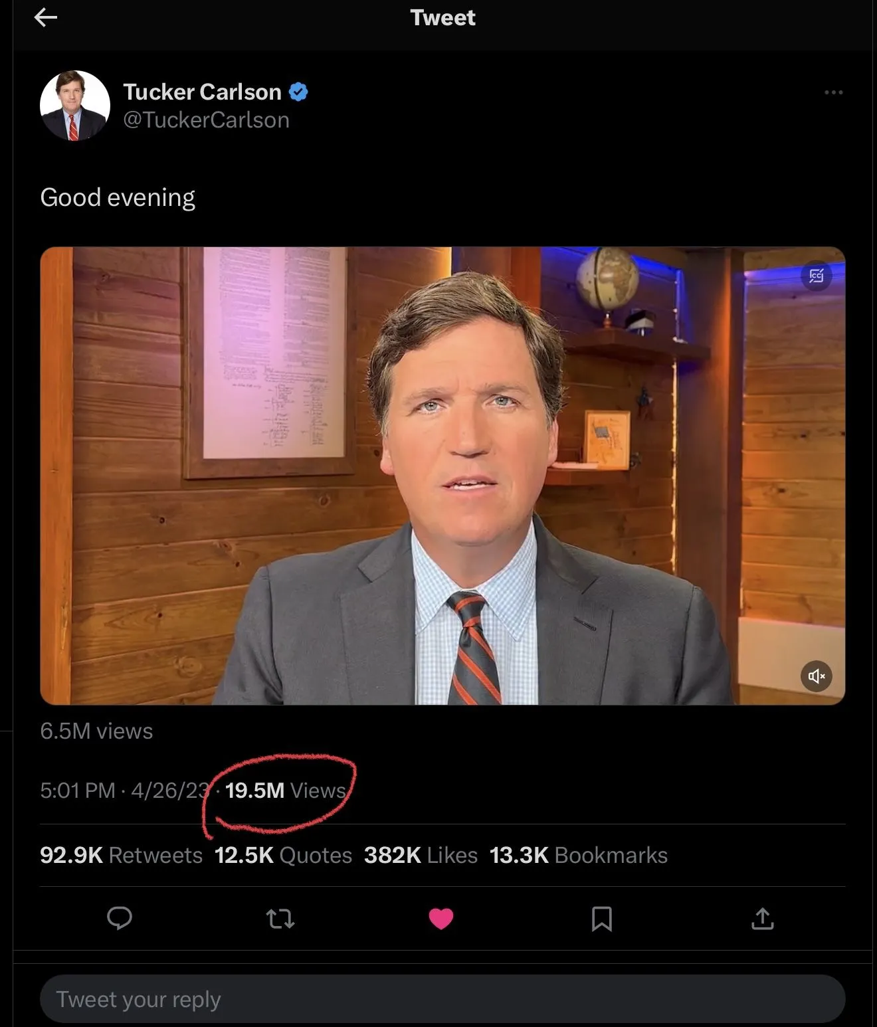Open the @TuckerCarlson handle link
This screenshot has width=877, height=1027.
pyautogui.click(x=206, y=120)
